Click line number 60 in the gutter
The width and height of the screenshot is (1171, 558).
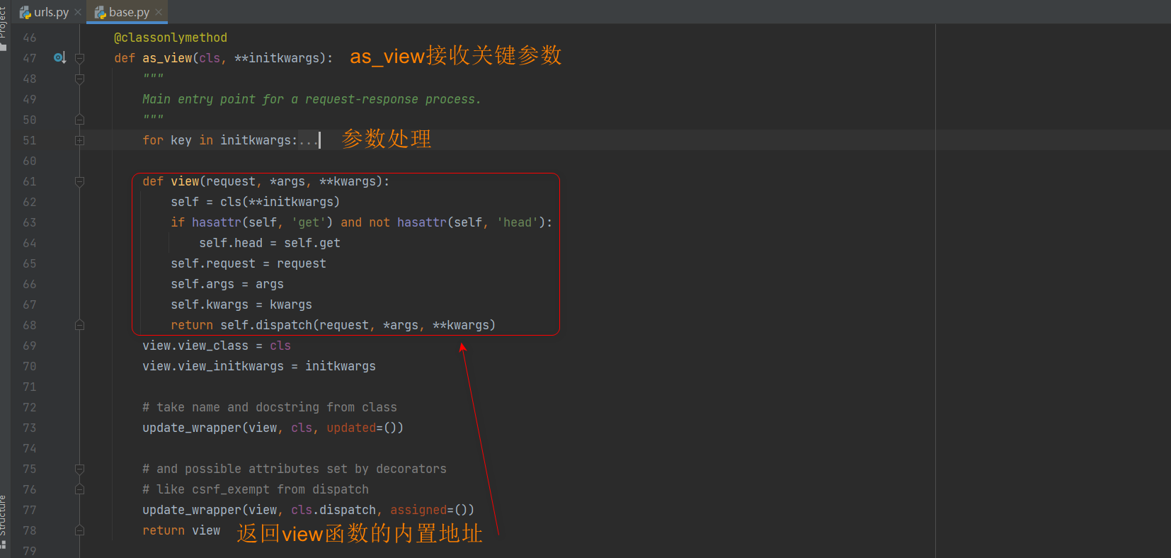point(29,161)
